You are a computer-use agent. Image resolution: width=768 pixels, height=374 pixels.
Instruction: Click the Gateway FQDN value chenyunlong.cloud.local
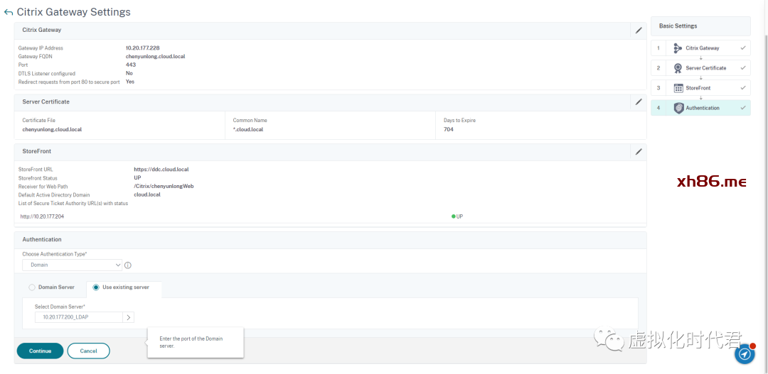pyautogui.click(x=155, y=56)
